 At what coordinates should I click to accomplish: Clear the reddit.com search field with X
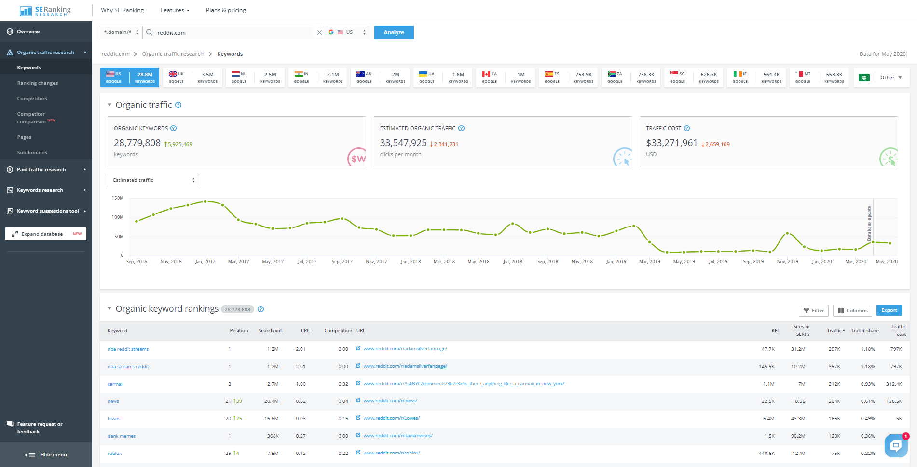[x=319, y=33]
